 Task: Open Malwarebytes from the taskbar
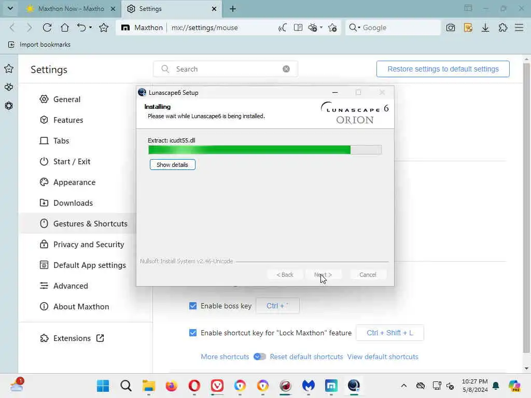308,386
